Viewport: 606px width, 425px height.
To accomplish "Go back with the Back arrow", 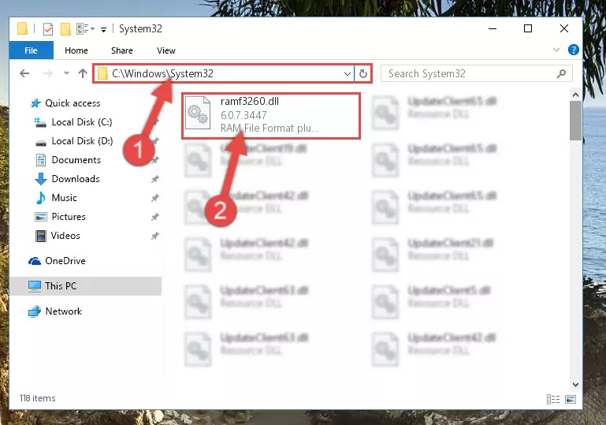I will click(x=24, y=73).
